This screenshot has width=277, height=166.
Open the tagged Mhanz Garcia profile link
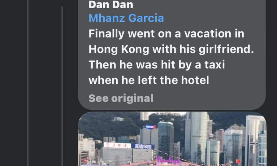[x=126, y=18]
